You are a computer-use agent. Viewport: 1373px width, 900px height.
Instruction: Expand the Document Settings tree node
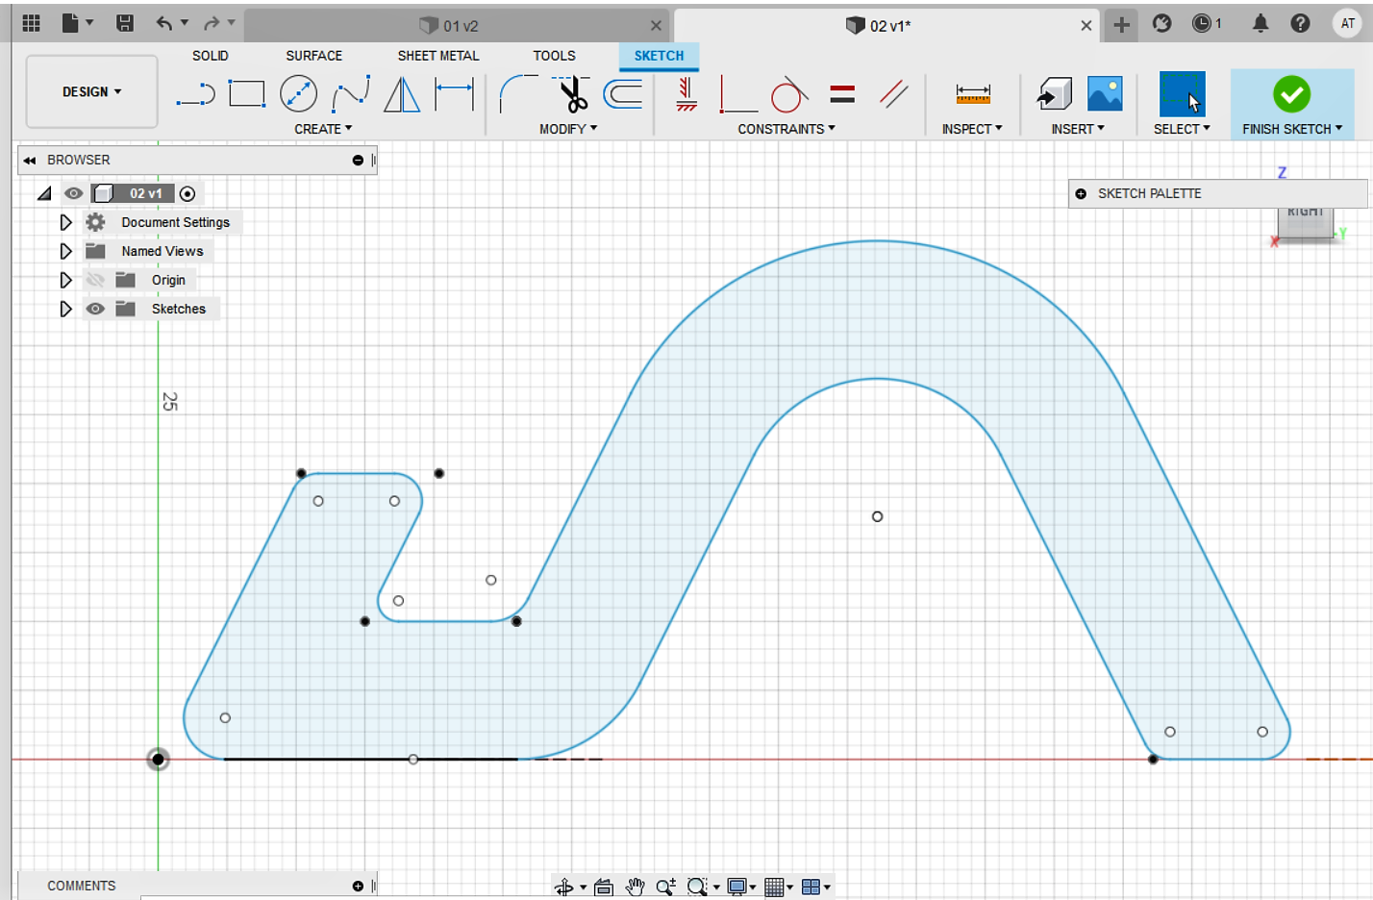tap(65, 222)
